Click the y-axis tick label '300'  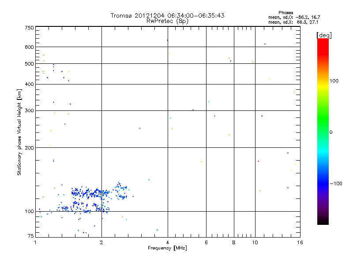(x=30, y=111)
